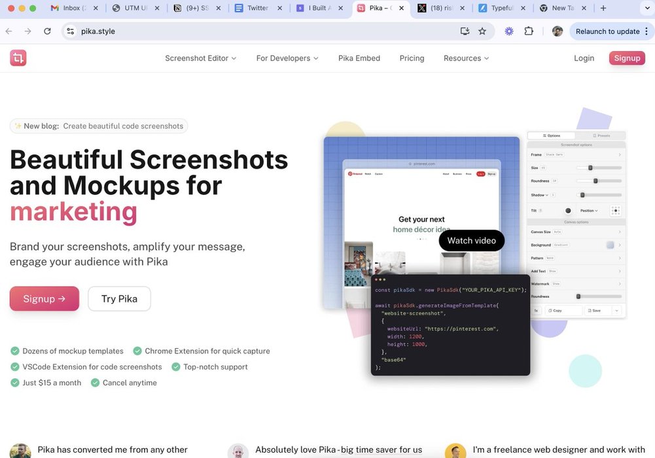Image resolution: width=655 pixels, height=458 pixels.
Task: Click the install app icon in the address bar
Action: click(465, 31)
